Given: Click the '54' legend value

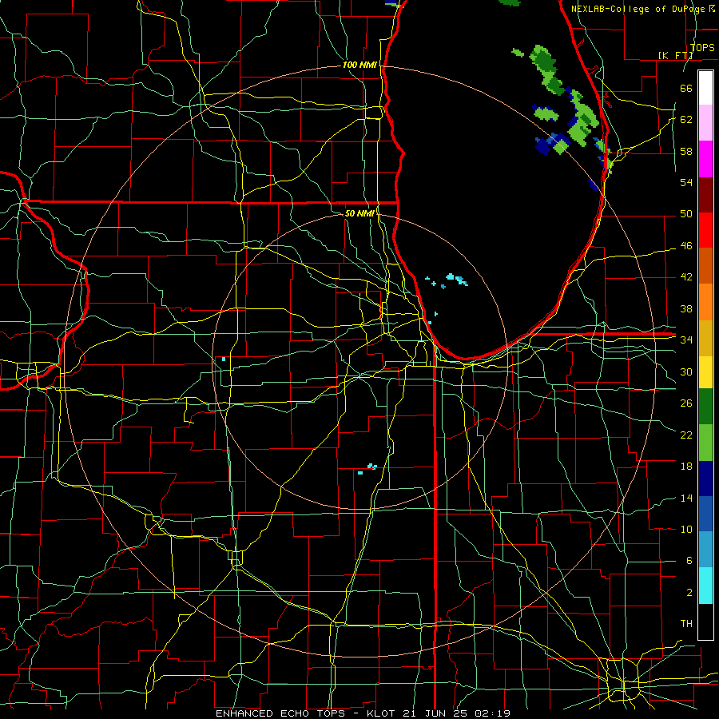Looking at the screenshot, I should (x=686, y=182).
